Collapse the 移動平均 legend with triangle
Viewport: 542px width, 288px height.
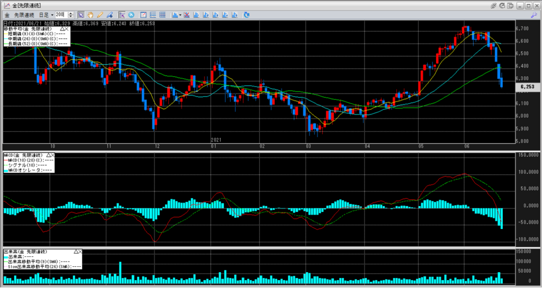pyautogui.click(x=62, y=29)
